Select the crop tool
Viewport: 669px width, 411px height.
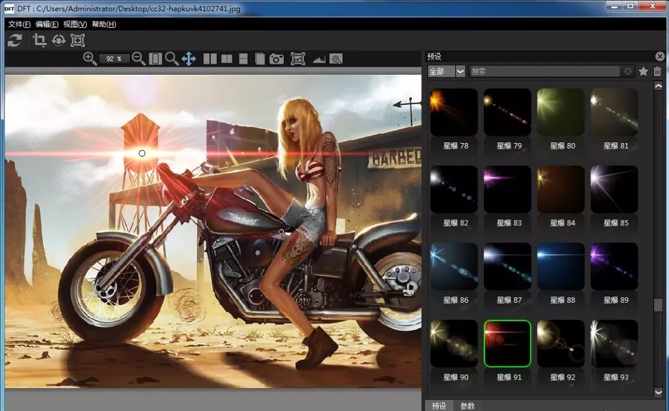(x=39, y=40)
